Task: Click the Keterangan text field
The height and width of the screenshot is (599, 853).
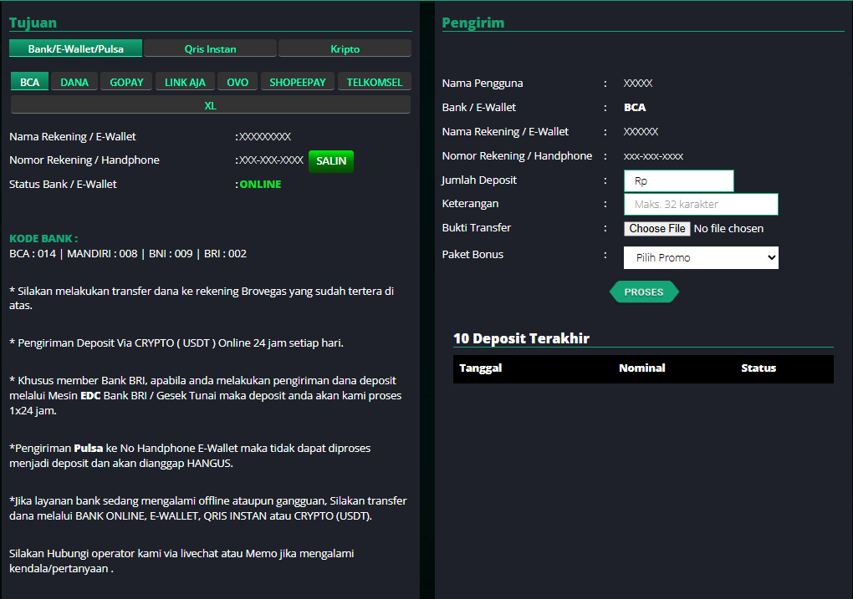Action: tap(702, 205)
